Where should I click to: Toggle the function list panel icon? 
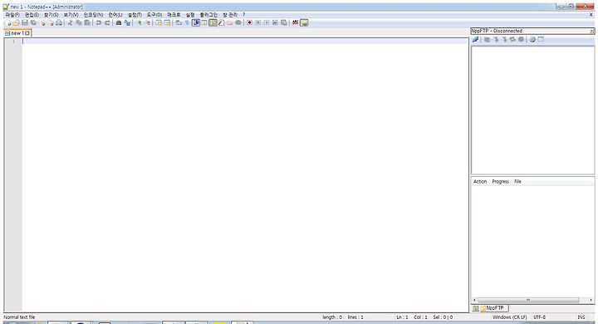point(221,23)
